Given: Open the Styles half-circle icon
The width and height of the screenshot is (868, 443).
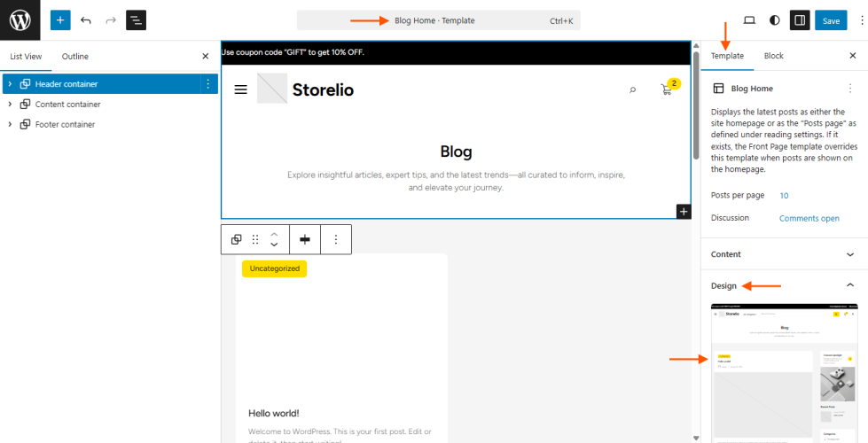Looking at the screenshot, I should point(775,19).
